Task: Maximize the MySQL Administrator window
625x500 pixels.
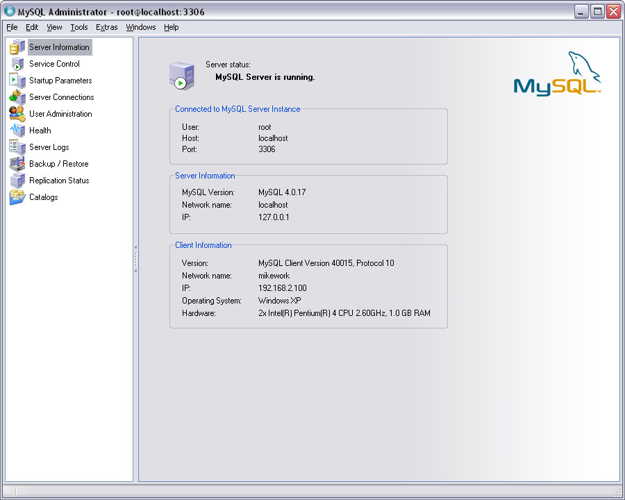Action: click(597, 12)
